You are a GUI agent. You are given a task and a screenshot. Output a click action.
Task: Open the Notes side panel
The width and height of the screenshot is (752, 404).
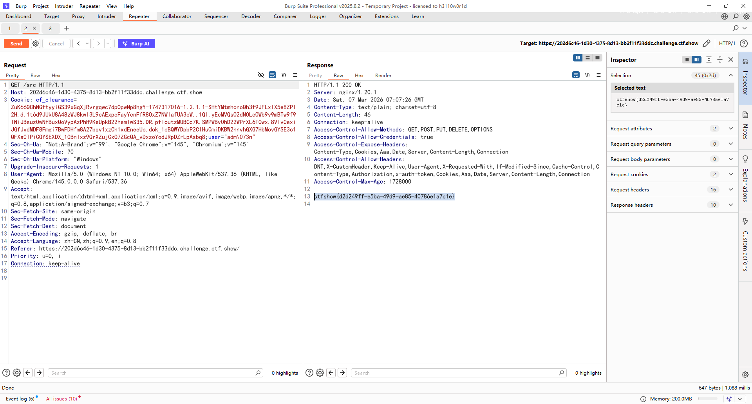coord(745,125)
